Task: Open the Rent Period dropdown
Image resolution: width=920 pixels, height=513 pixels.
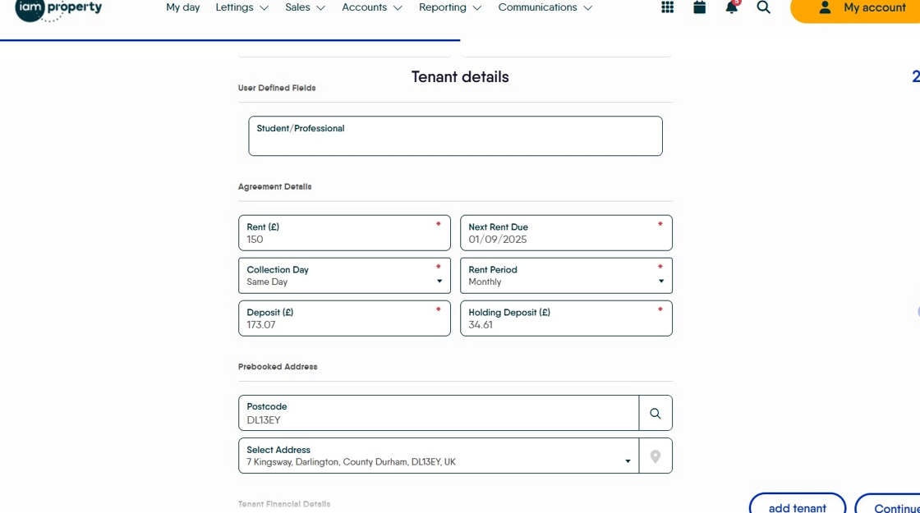Action: point(566,276)
